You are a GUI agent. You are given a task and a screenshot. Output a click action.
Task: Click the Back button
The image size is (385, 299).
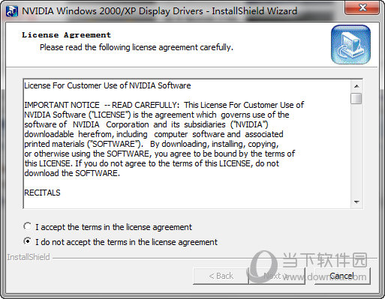pyautogui.click(x=221, y=276)
